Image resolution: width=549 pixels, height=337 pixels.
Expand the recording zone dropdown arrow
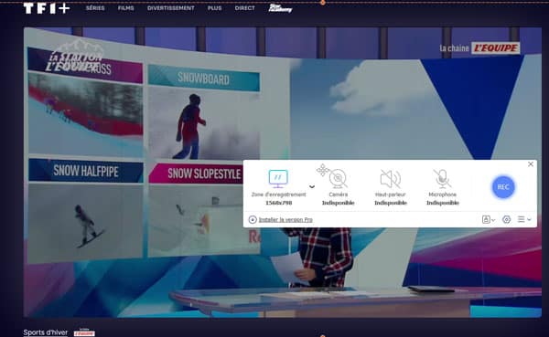[312, 186]
